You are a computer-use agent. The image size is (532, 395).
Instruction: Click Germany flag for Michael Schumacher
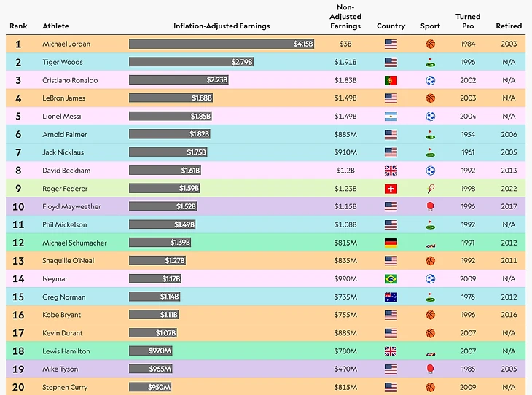point(391,243)
